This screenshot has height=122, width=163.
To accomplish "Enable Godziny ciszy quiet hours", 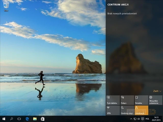I will 127,110.
